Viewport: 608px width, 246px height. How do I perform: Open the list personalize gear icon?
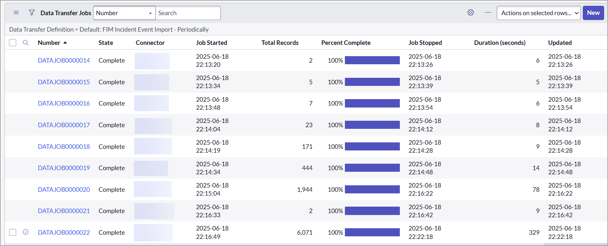point(471,13)
